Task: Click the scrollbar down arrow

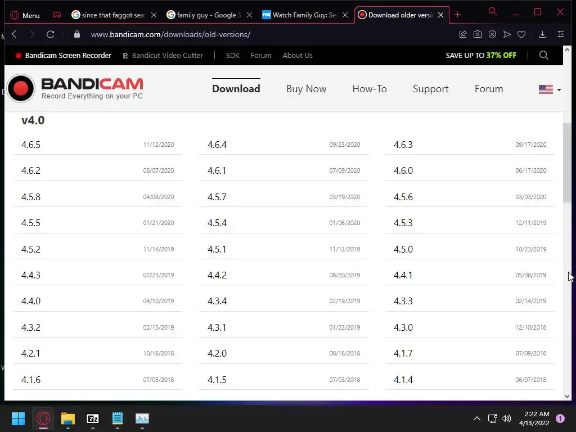Action: click(567, 397)
